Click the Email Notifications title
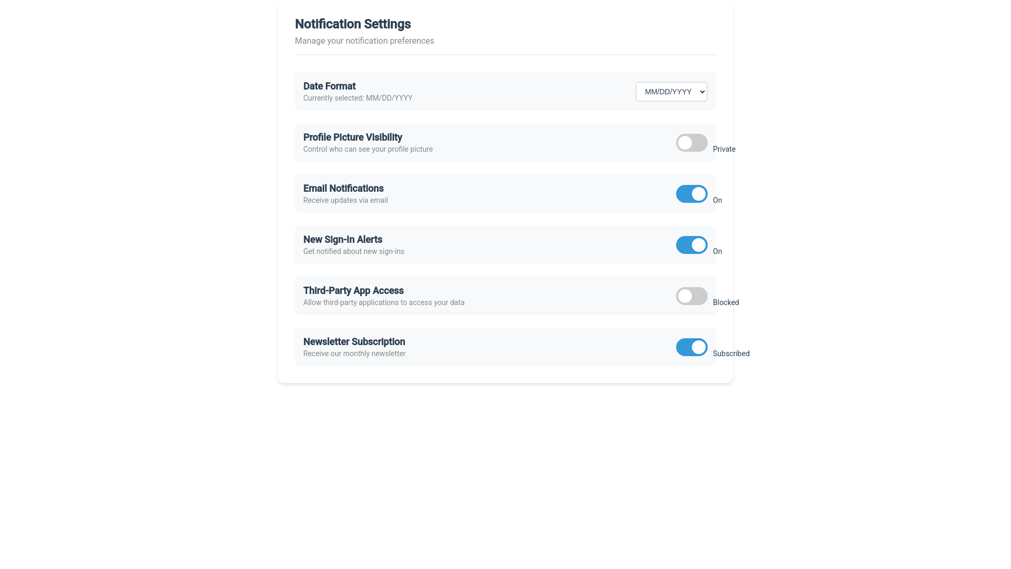Image resolution: width=1011 pixels, height=569 pixels. coord(343,189)
